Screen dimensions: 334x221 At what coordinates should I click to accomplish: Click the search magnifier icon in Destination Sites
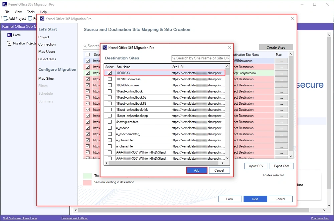[174, 58]
